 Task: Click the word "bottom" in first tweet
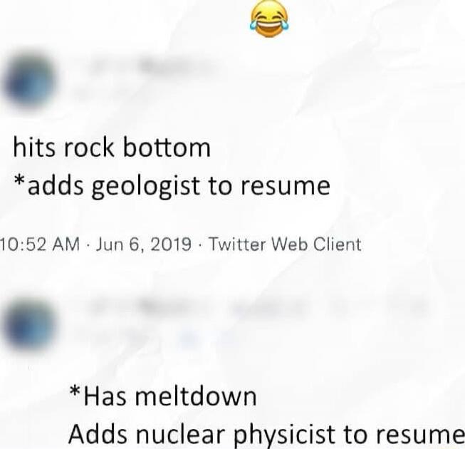click(x=167, y=148)
